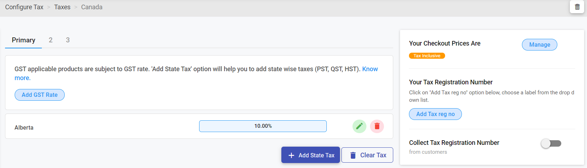Click the Add Tax reg no button
The height and width of the screenshot is (168, 587).
435,114
